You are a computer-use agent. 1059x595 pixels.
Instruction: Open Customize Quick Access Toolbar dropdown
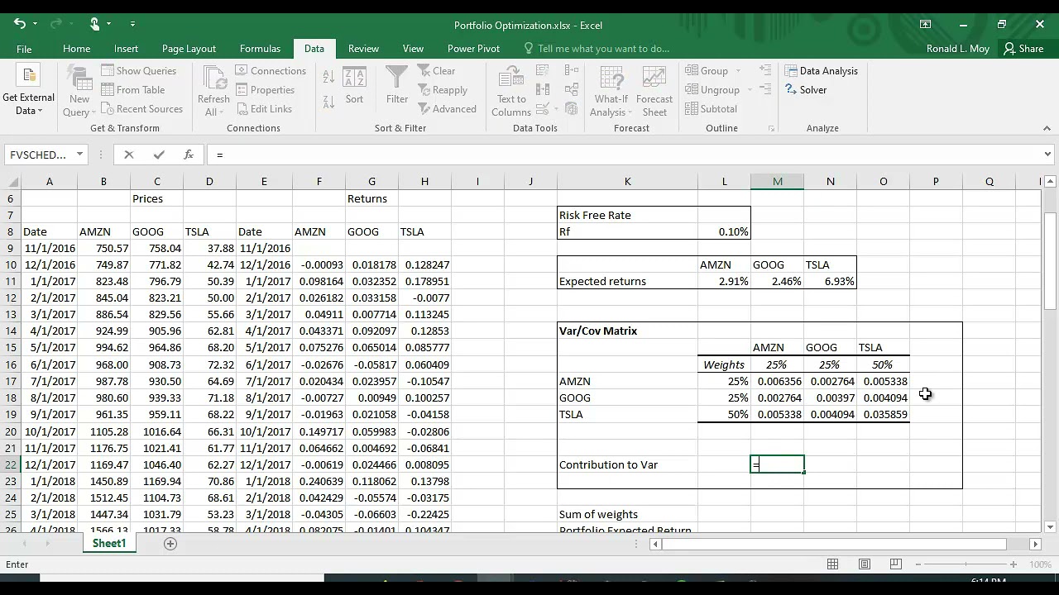[x=132, y=24]
